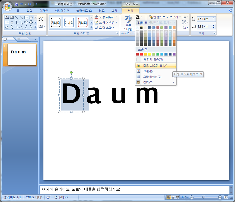Screen dimensions: 235x202
Task: Click the spelling check status icon
Action: tap(48, 197)
